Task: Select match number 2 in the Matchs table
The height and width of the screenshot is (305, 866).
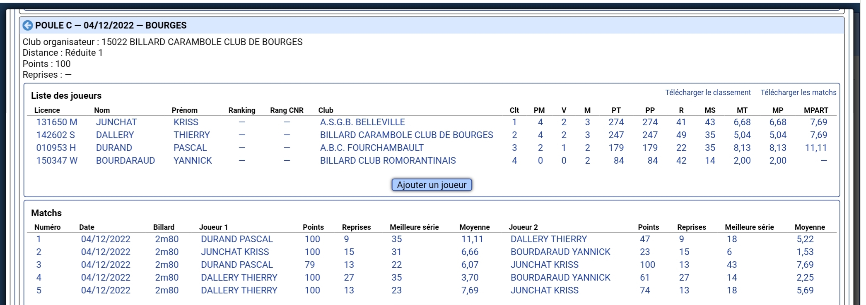Action: (x=39, y=252)
